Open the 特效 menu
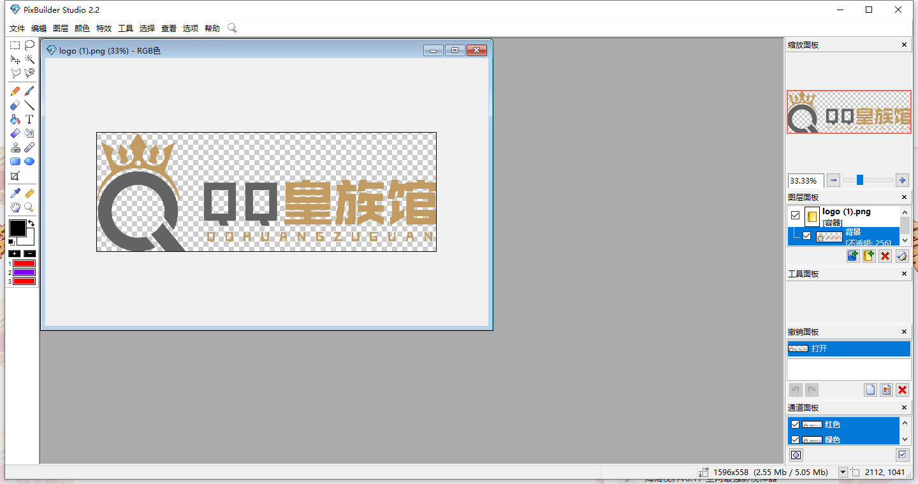918x484 pixels. point(104,28)
